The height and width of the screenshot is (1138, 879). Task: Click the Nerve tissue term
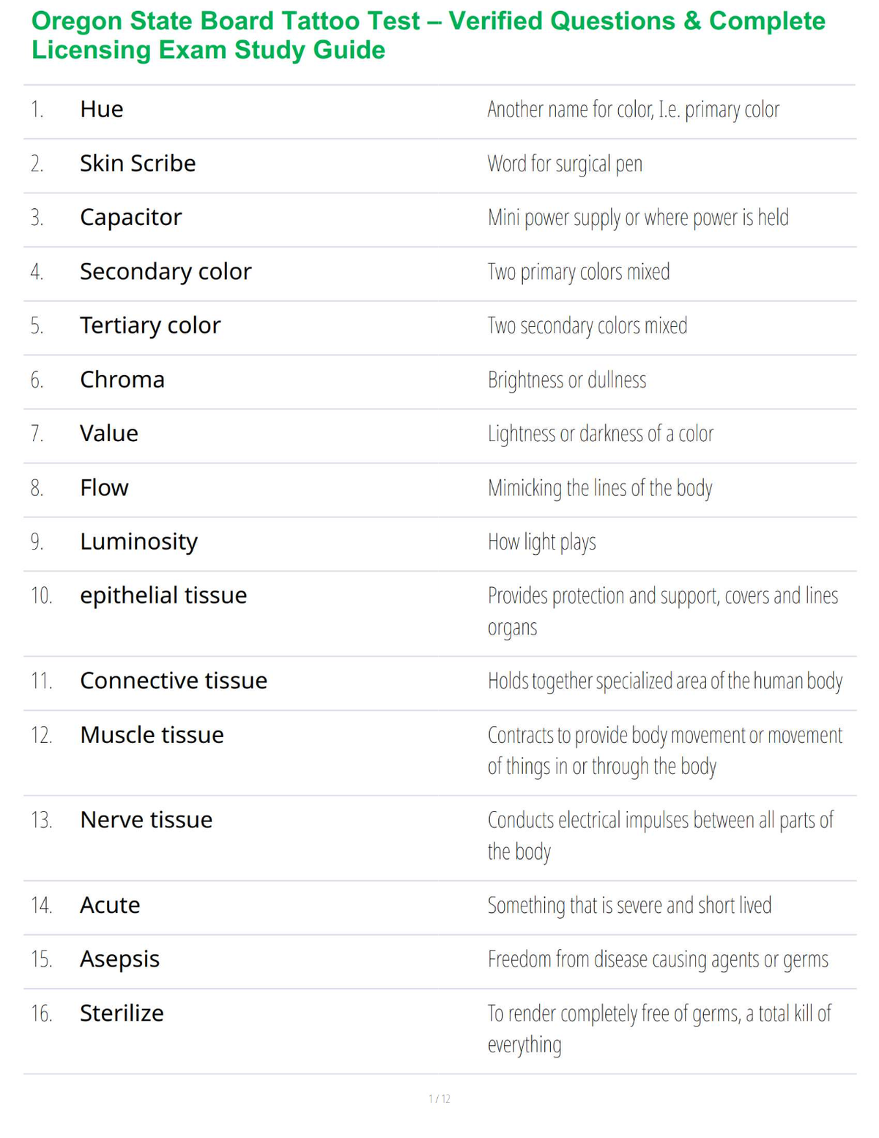click(146, 820)
